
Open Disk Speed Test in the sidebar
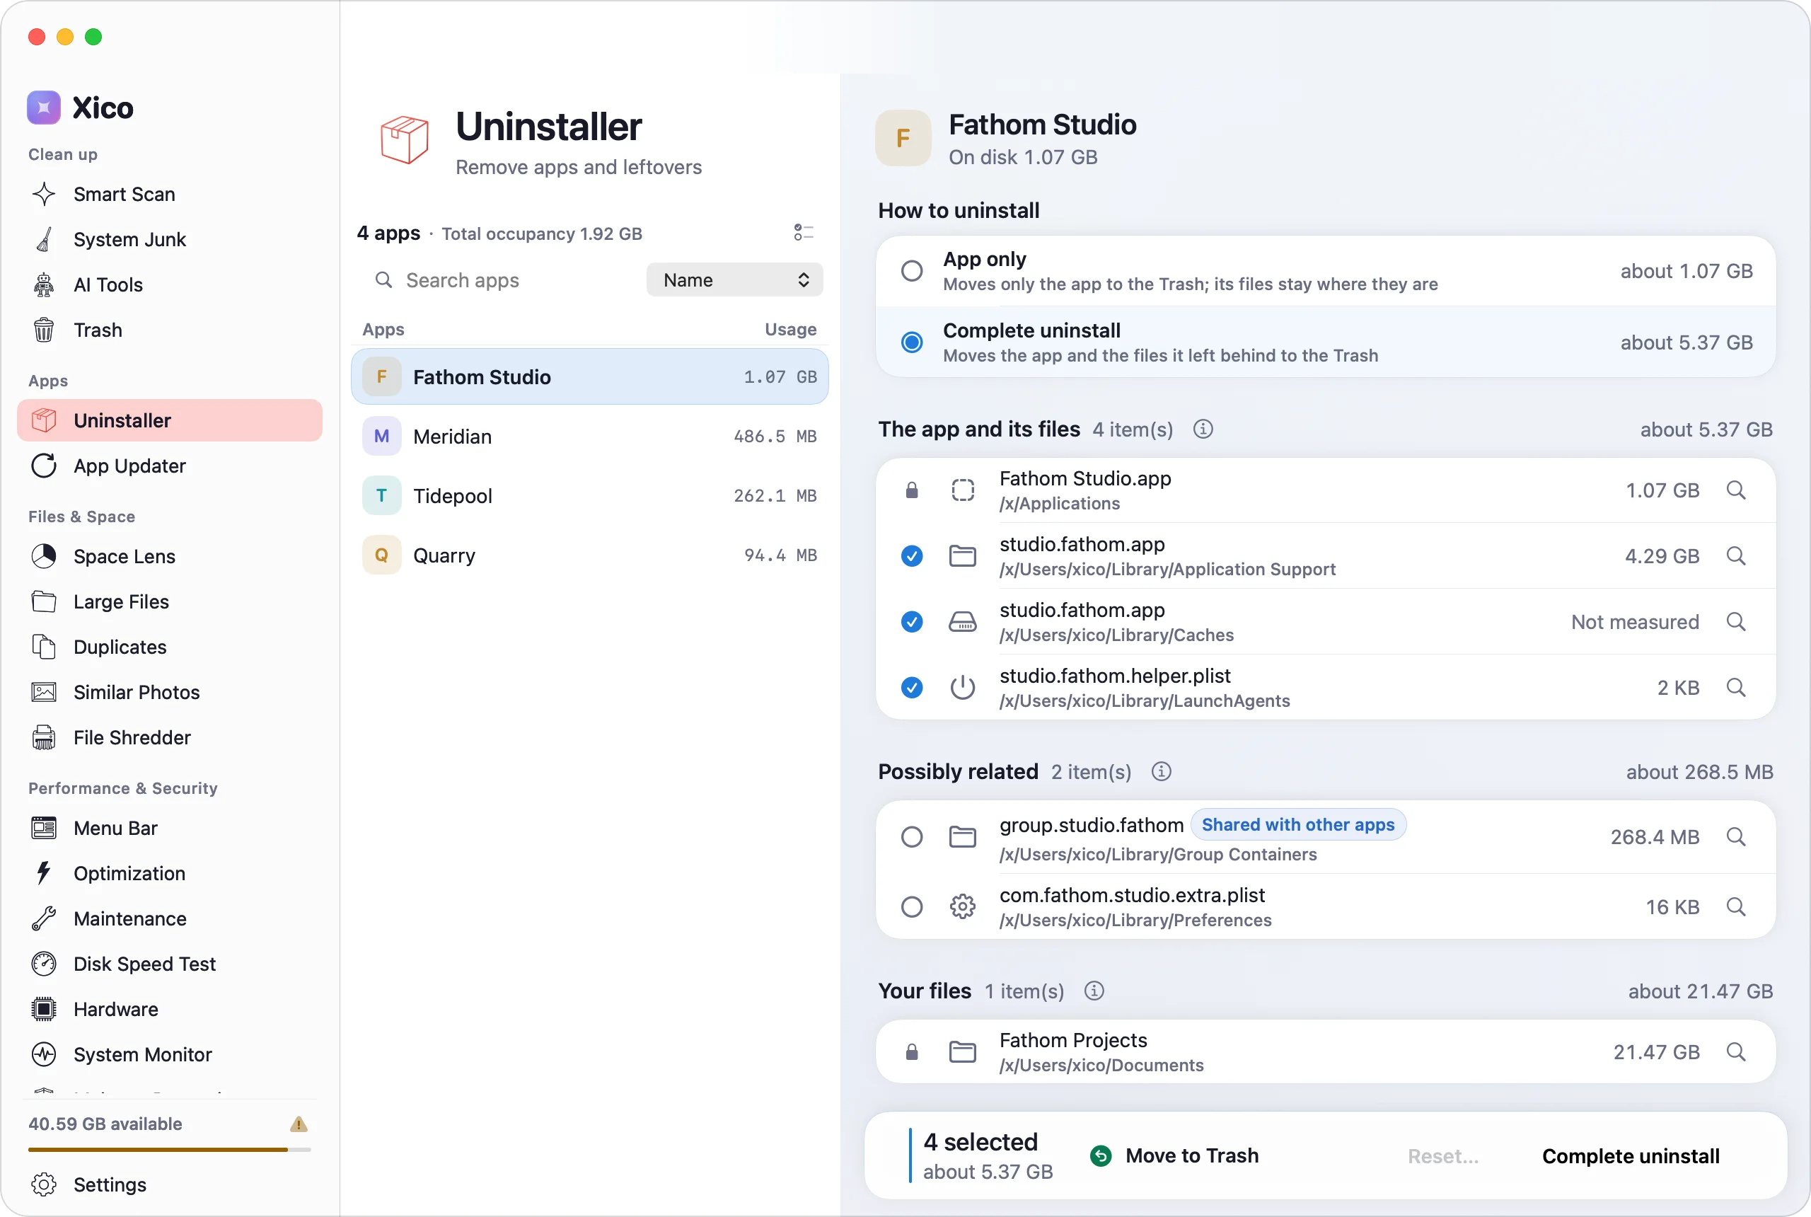click(x=169, y=964)
